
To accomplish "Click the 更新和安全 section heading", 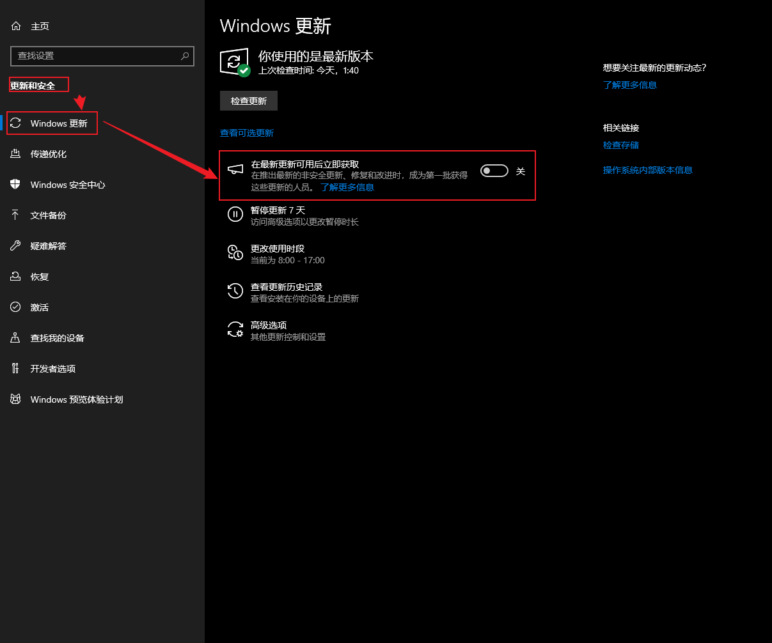I will pos(33,85).
